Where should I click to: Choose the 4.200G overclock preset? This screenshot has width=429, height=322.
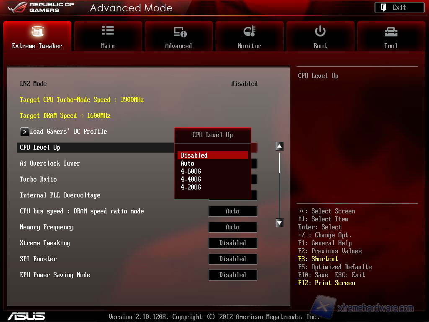[191, 187]
